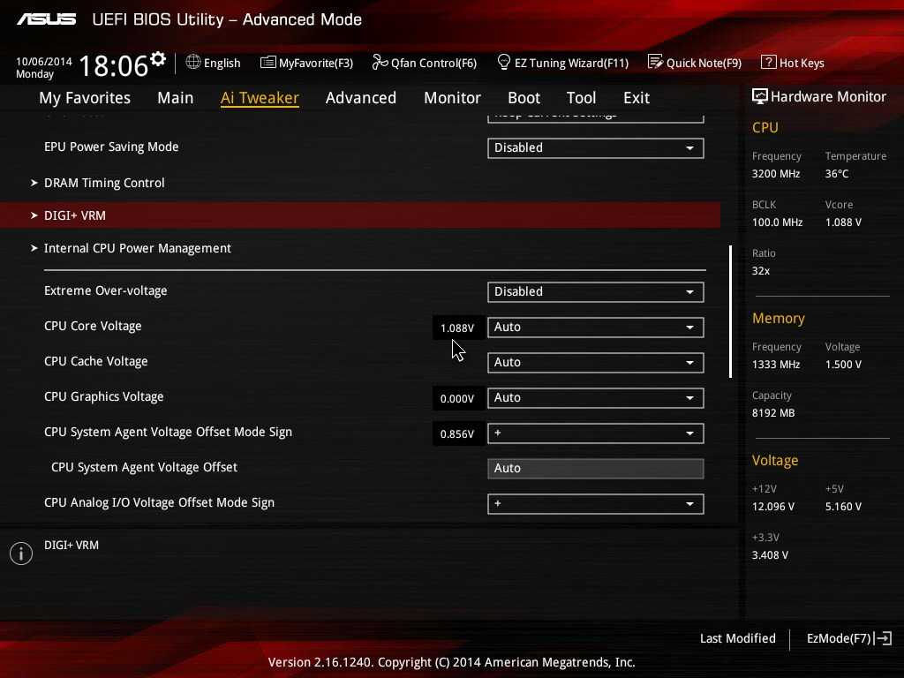This screenshot has width=904, height=678.
Task: Click the info icon next to DIGI+ VRM description
Action: 21,554
